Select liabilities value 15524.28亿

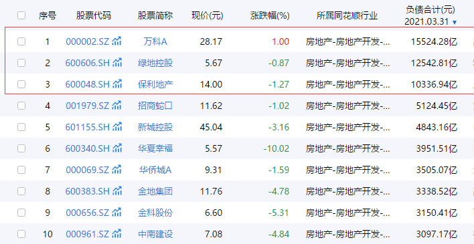point(434,41)
